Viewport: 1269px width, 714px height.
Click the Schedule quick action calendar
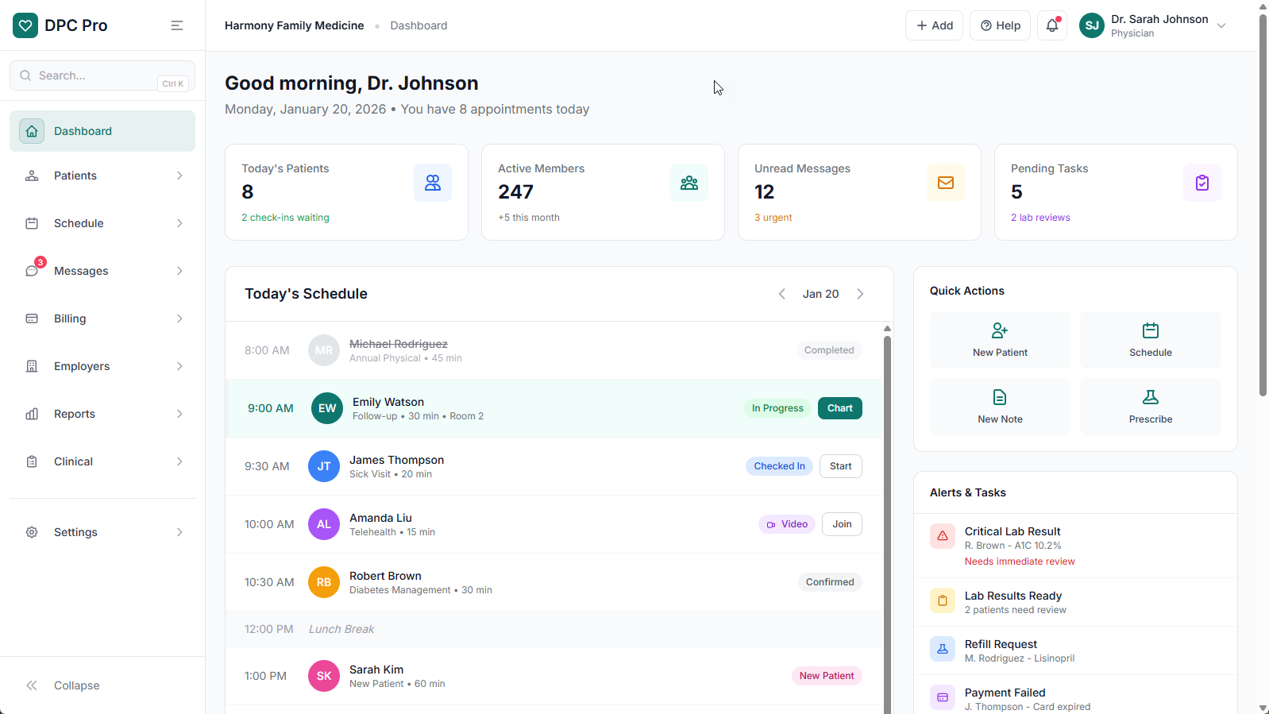click(1151, 340)
